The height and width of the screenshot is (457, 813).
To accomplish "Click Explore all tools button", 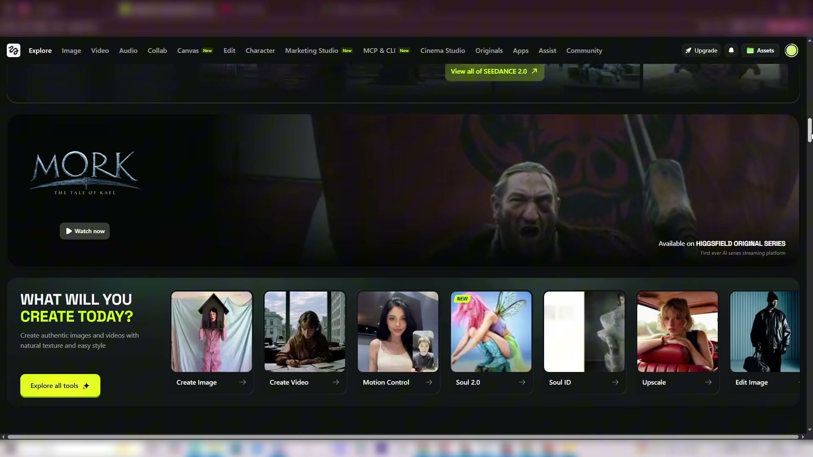I will click(x=60, y=385).
